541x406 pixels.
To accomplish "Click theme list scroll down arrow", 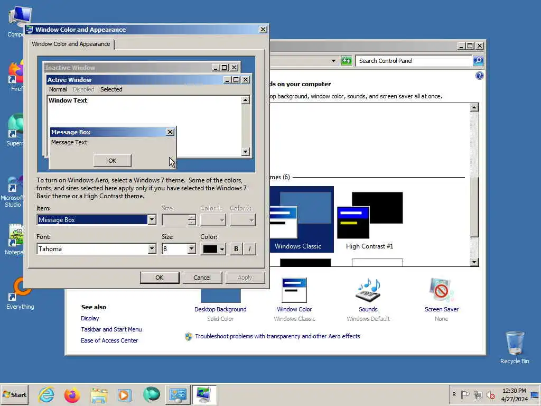I will [x=474, y=262].
